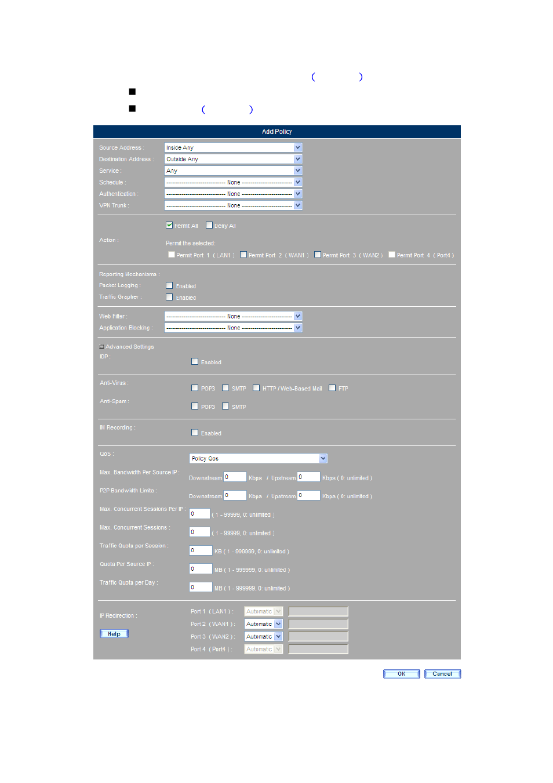Open Authentication dropdown

coord(233,194)
